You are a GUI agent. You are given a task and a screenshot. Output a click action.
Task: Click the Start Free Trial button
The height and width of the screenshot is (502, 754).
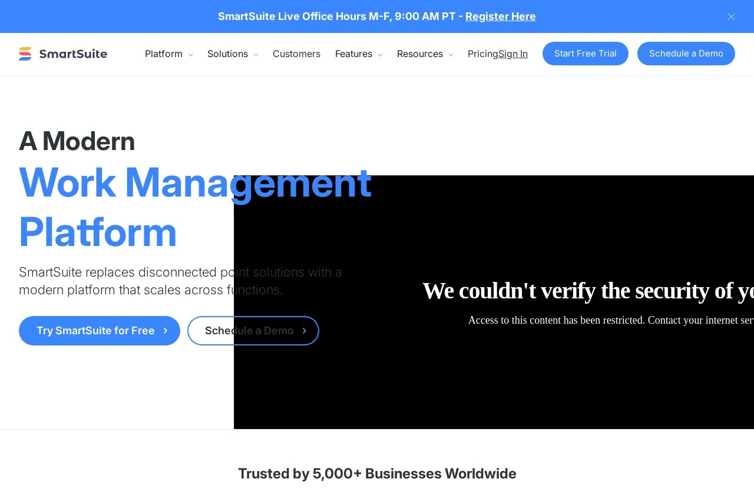click(x=586, y=54)
